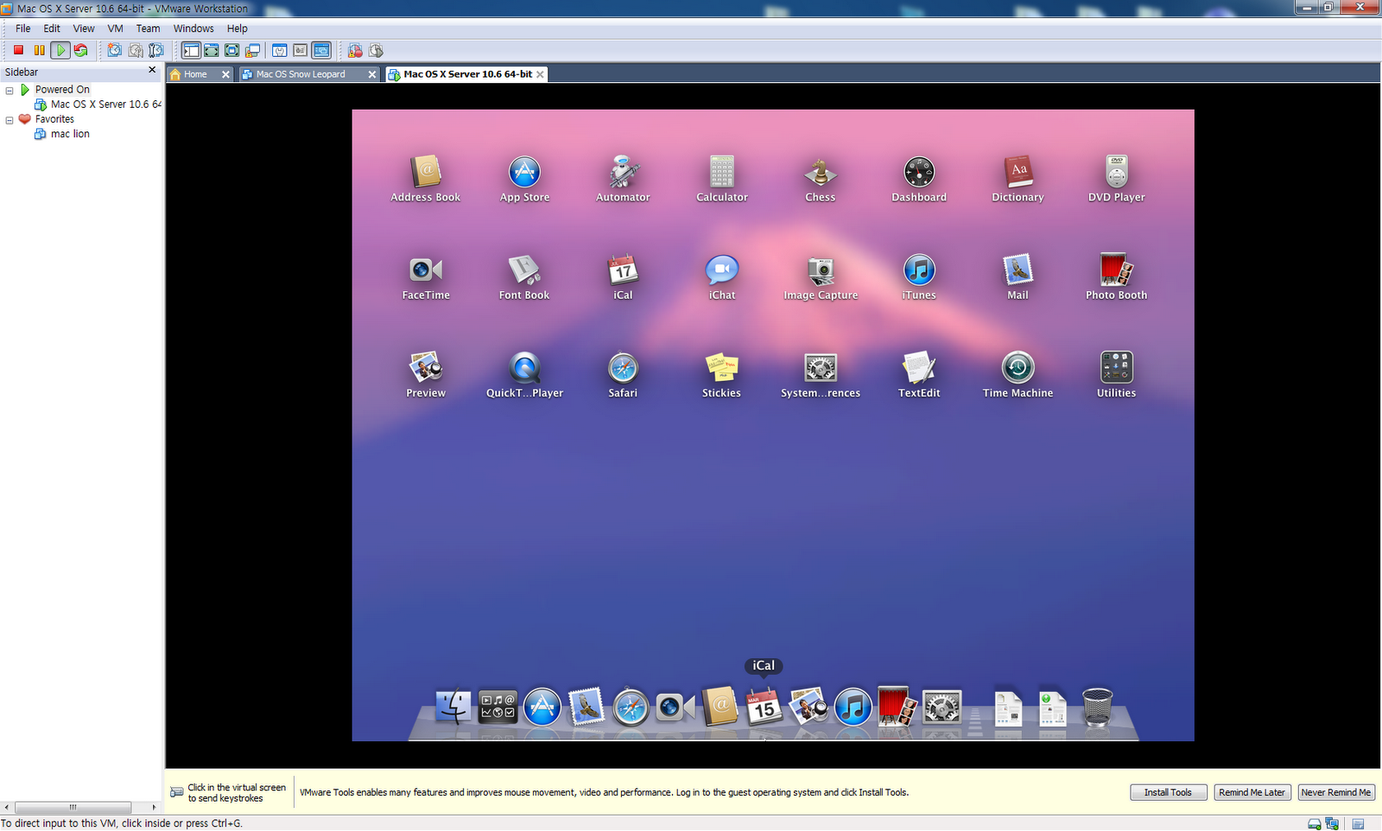Open iCal in Launchpad grid
Image resolution: width=1382 pixels, height=831 pixels.
[x=623, y=276]
